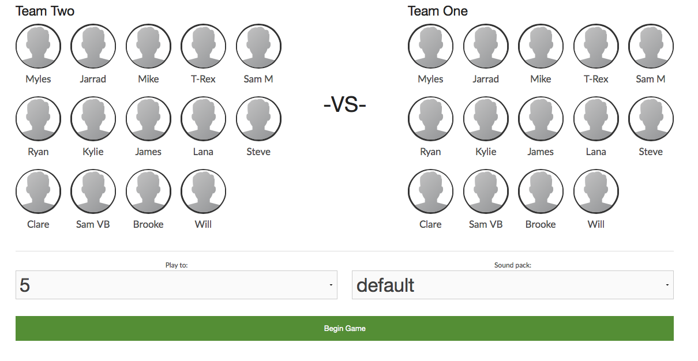This screenshot has width=698, height=361.
Task: Click Sam M avatar in Team One
Action: point(651,46)
